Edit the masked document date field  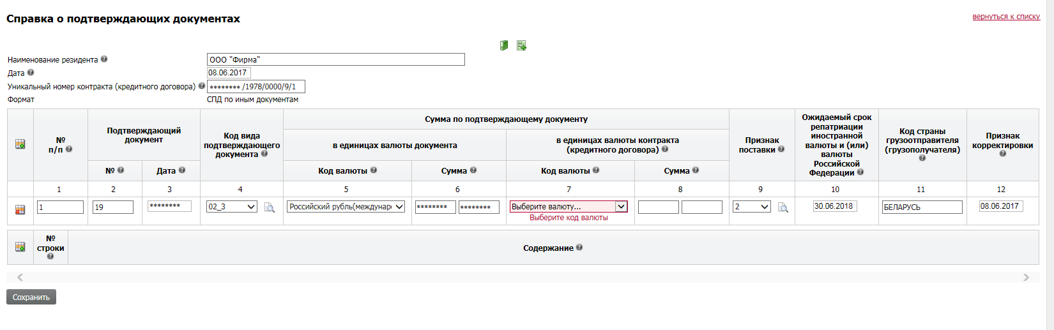tap(169, 206)
